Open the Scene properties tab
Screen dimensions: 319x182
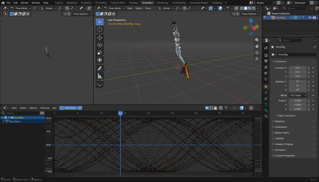266,73
